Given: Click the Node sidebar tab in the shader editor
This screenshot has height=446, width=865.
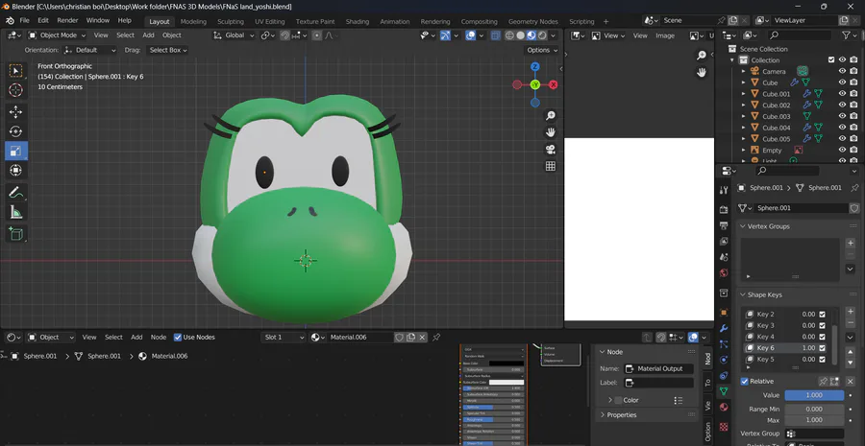Looking at the screenshot, I should pos(707,359).
